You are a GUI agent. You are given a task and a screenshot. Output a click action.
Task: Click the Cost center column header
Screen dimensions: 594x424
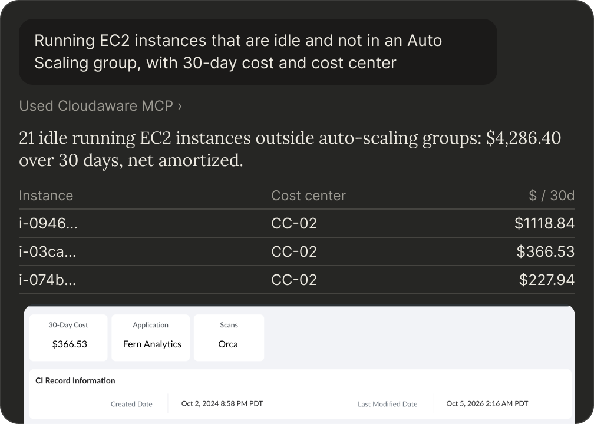[x=308, y=196]
